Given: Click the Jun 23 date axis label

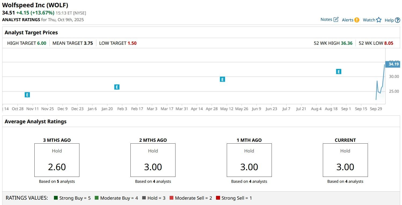Looking at the screenshot, I should click(271, 109).
